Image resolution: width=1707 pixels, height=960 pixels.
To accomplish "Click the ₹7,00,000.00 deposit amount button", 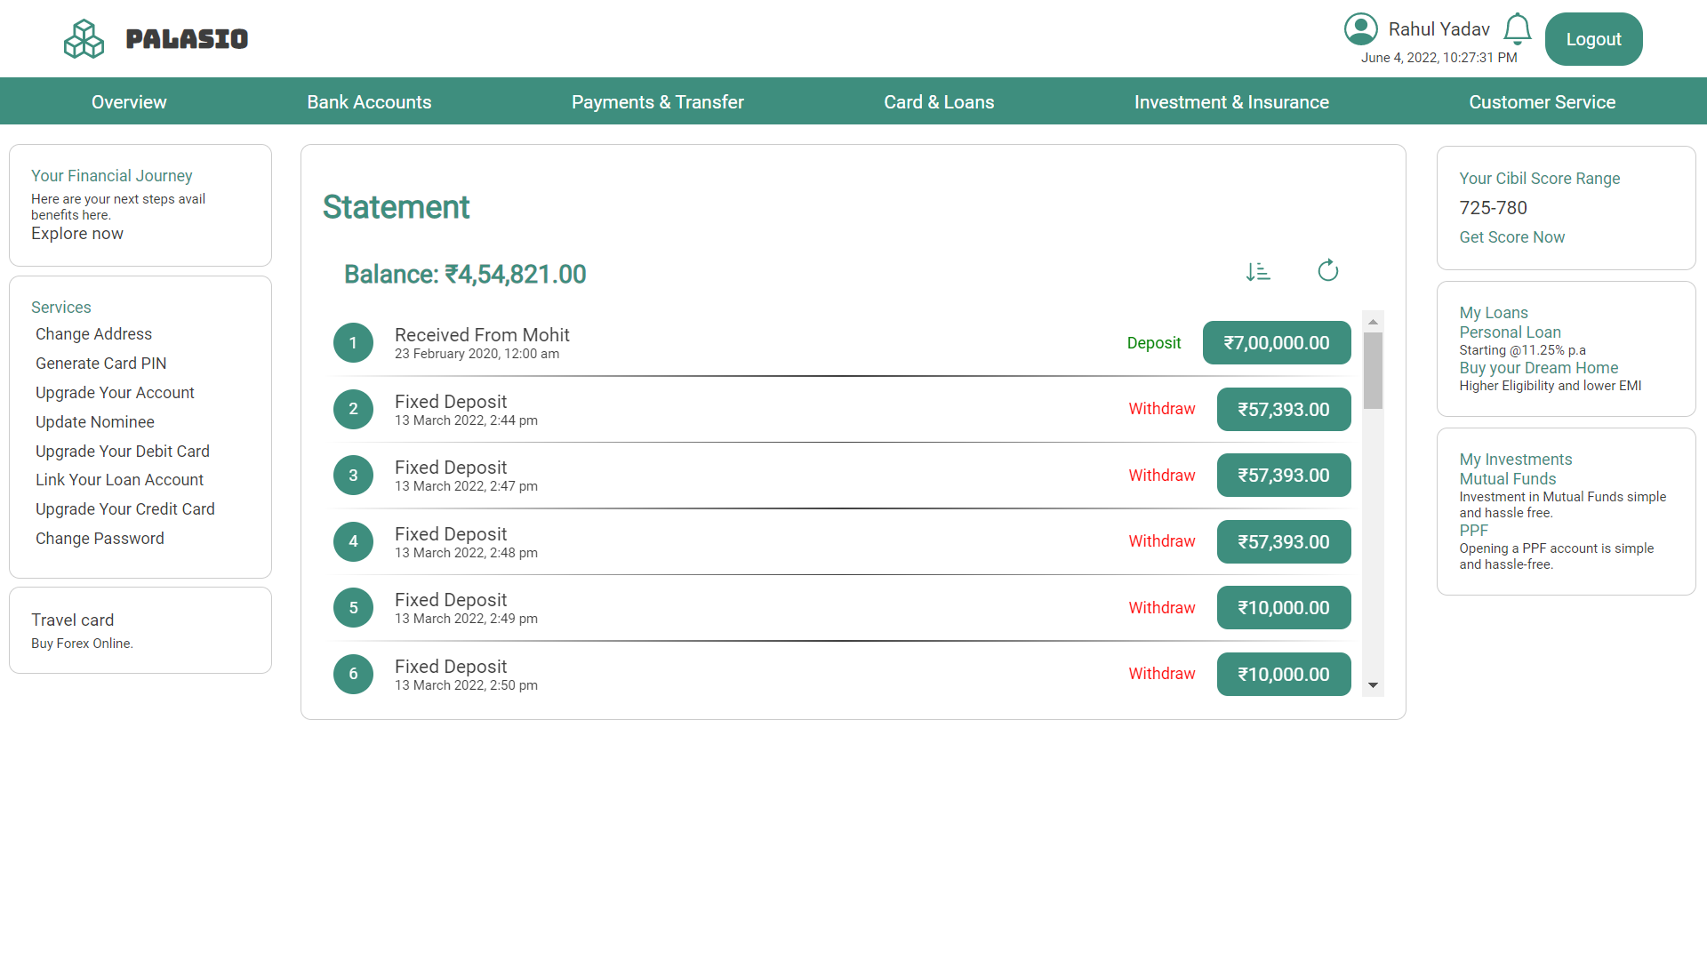I will pyautogui.click(x=1276, y=343).
